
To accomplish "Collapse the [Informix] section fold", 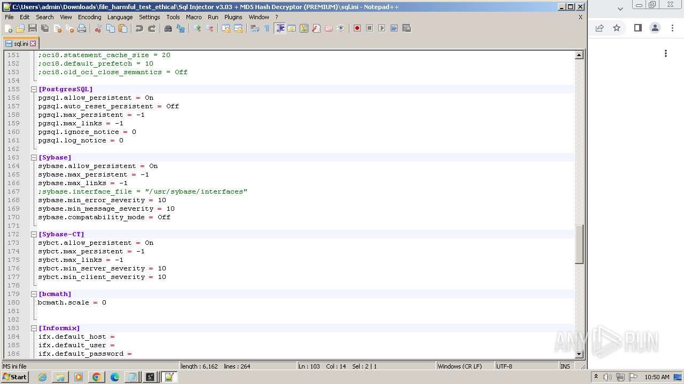I will (34, 328).
